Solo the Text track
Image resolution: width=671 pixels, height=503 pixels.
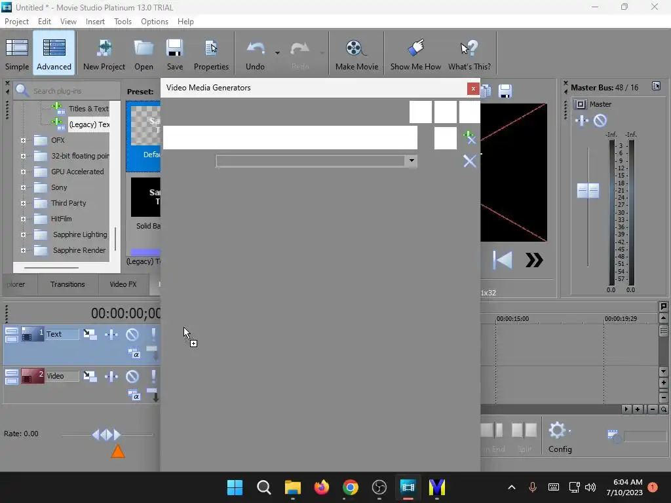click(x=153, y=334)
